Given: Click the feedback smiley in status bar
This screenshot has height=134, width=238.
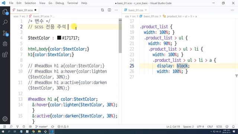Looking at the screenshot, I should (227, 127).
